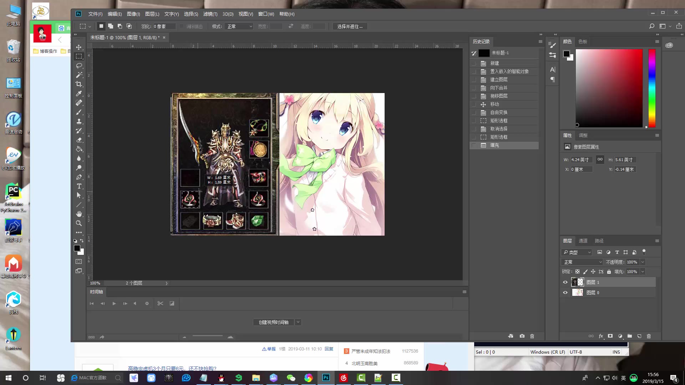Screen dimensions: 685x385
Task: Create a new group folder
Action: pyautogui.click(x=630, y=336)
